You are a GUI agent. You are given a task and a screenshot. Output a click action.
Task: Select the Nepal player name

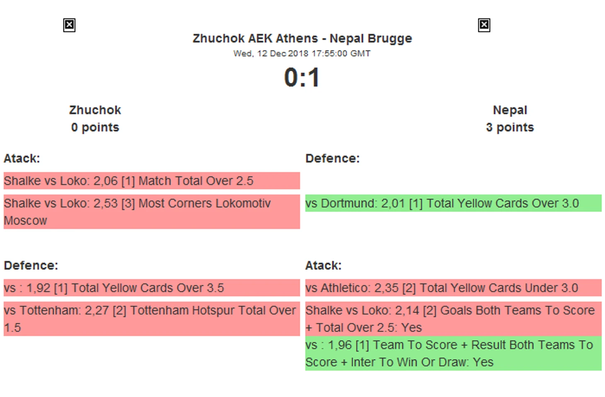coord(510,110)
